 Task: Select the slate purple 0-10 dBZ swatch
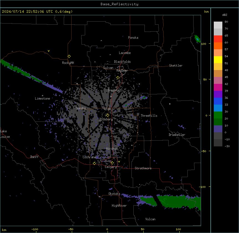(218, 129)
